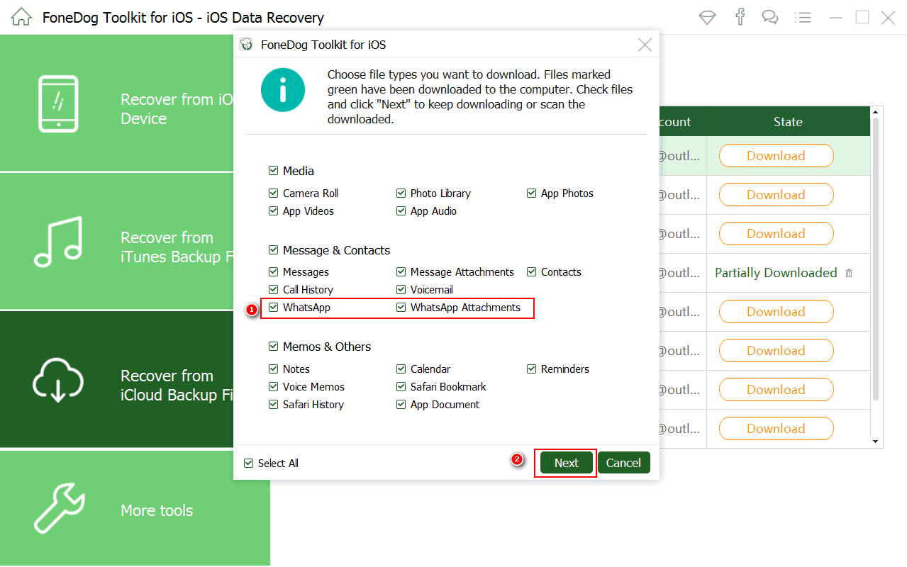Screen dimensions: 907x567
Task: Close the FoneDog Toolkit dialog
Action: tap(645, 45)
